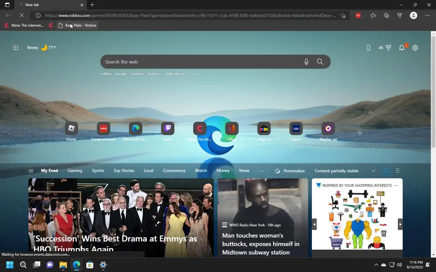Select the Watch feed tab
The image size is (436, 272).
(x=201, y=170)
